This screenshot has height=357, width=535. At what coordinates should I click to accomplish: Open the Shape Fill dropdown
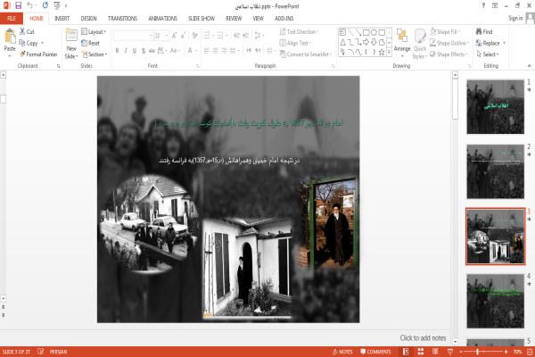click(x=445, y=32)
